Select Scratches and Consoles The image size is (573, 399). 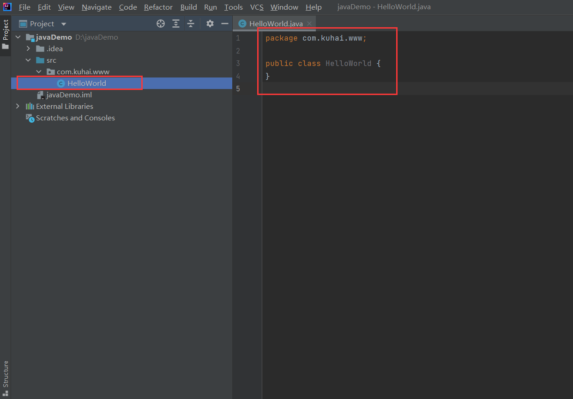75,118
